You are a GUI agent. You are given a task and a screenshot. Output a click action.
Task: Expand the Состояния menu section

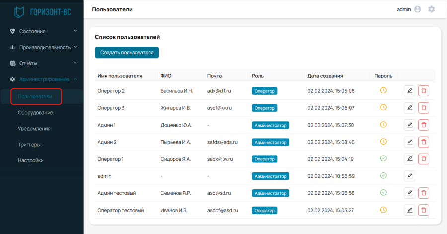point(43,31)
